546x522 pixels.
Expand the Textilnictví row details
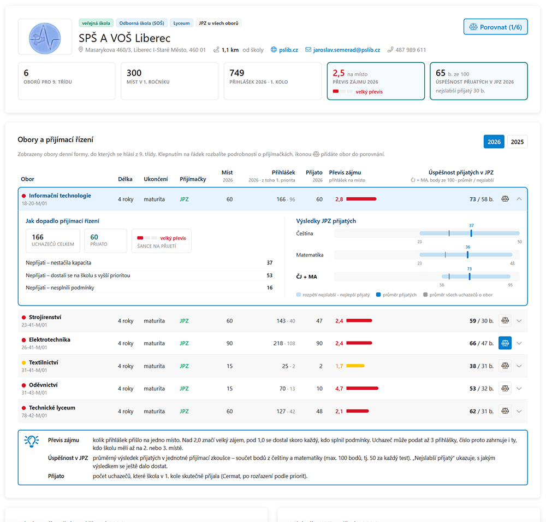[519, 366]
